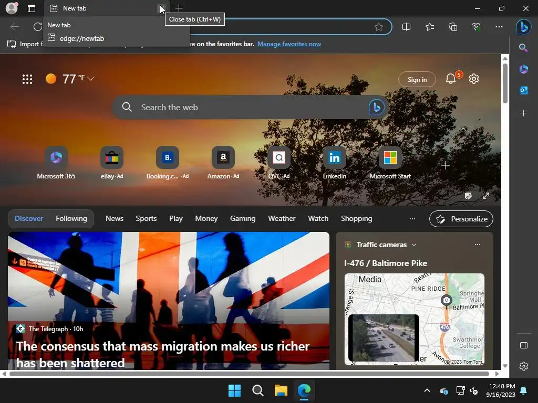
Task: Open Booking.com quick link
Action: tap(168, 163)
